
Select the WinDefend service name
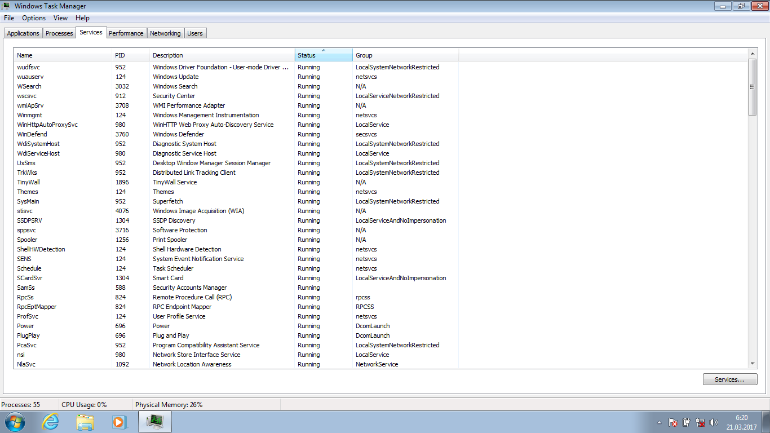[32, 134]
